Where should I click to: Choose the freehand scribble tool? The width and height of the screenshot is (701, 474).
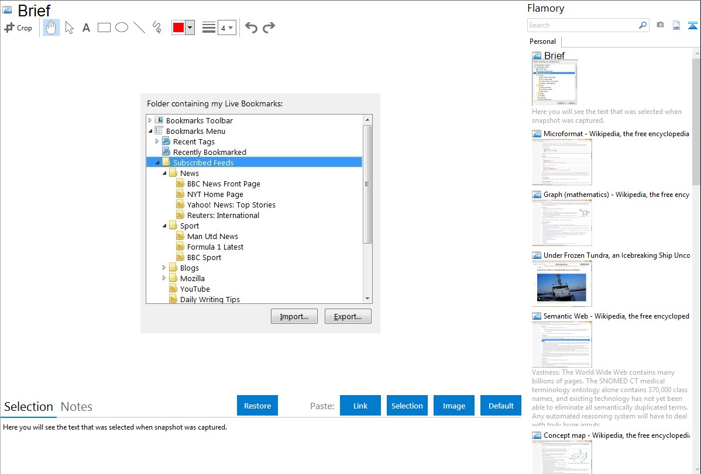[157, 27]
